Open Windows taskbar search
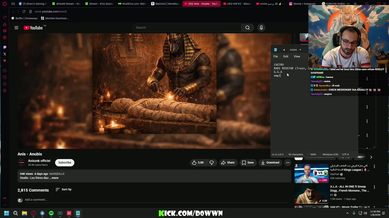Viewport: 389px width, 218px height. click(x=15, y=213)
